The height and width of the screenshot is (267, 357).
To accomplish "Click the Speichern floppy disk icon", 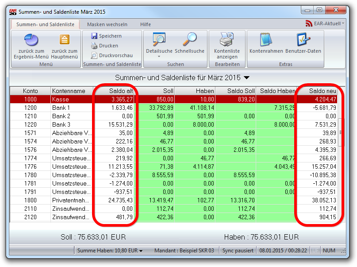I will tap(94, 36).
